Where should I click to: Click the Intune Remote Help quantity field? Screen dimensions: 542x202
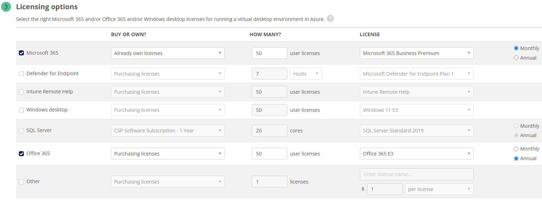pyautogui.click(x=270, y=92)
